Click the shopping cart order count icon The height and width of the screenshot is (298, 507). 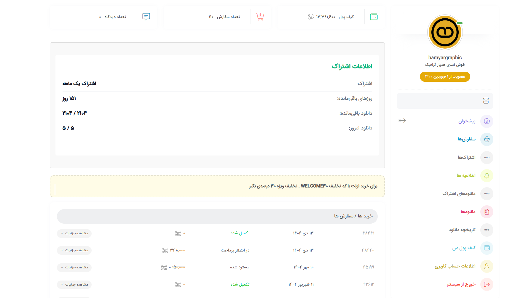pos(260,17)
